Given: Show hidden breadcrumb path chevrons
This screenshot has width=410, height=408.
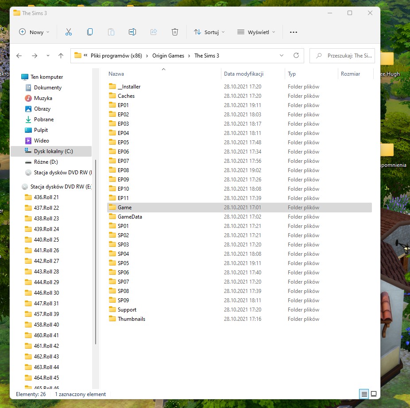Looking at the screenshot, I should point(85,55).
